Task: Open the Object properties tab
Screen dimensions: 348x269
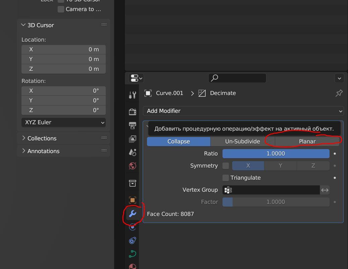Action: point(133,200)
